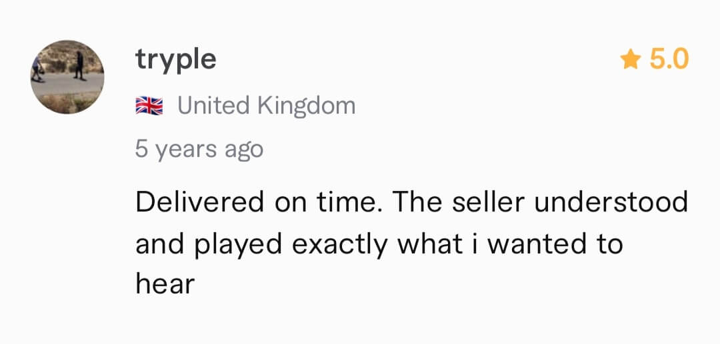Click the orange star rating icon

point(631,60)
